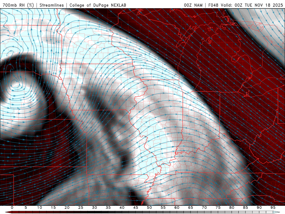Click the colorbar label "50"
The height and width of the screenshot is (214, 285).
pos(149,208)
